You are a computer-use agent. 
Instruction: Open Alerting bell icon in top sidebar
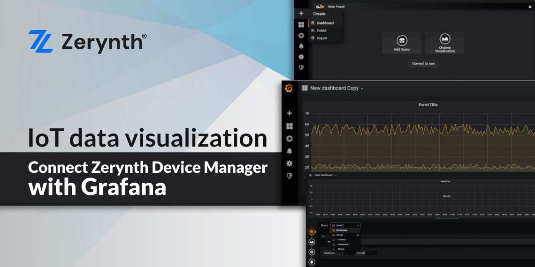coord(301,46)
